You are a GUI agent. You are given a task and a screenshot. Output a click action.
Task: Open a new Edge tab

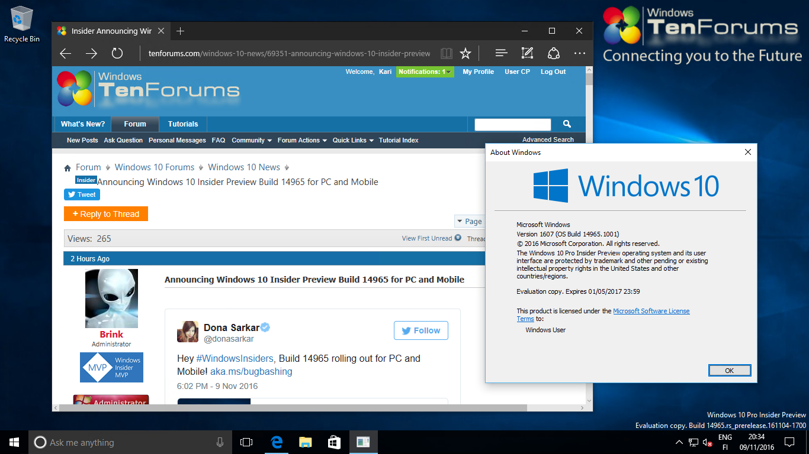tap(181, 31)
